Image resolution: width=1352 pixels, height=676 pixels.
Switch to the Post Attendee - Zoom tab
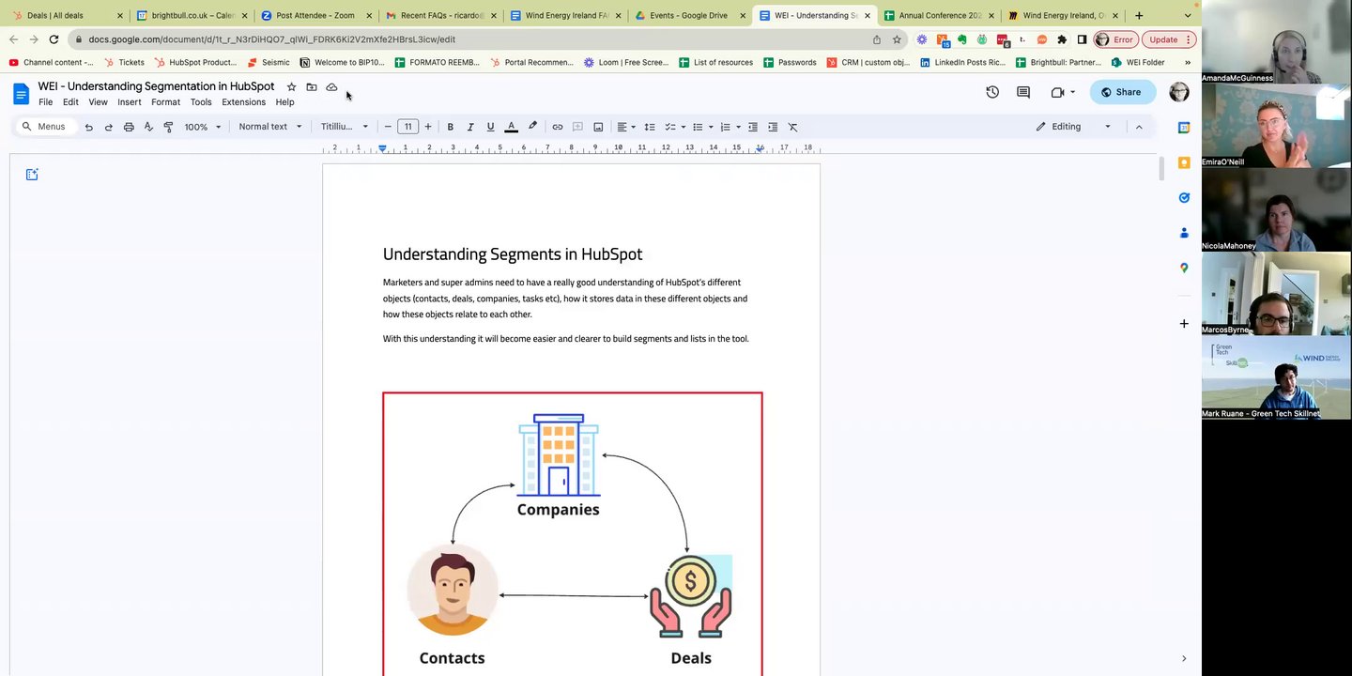pos(315,15)
